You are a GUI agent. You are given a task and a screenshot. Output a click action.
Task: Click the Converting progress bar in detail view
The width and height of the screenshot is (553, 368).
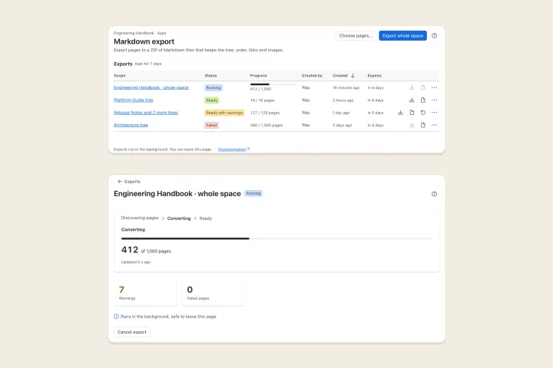pyautogui.click(x=276, y=238)
